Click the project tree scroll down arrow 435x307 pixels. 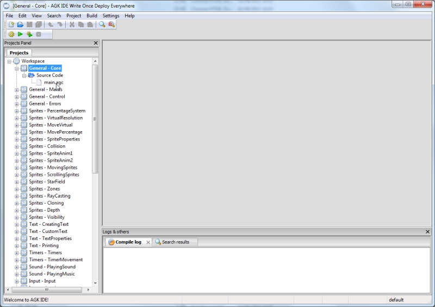pyautogui.click(x=95, y=283)
